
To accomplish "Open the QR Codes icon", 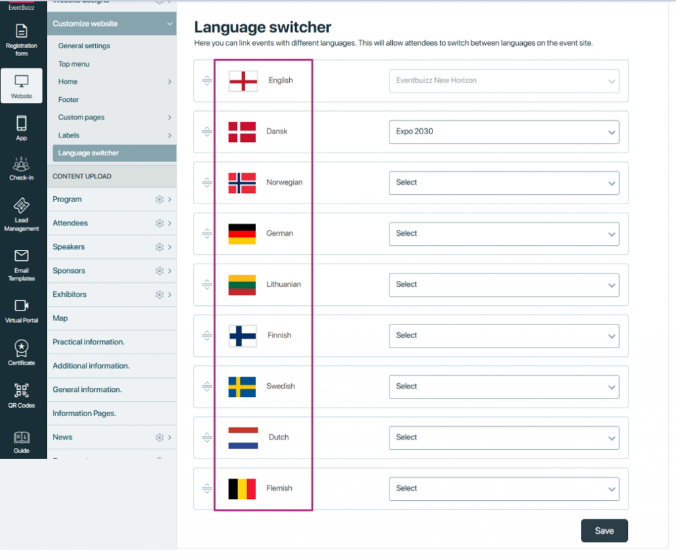I will click(x=22, y=391).
